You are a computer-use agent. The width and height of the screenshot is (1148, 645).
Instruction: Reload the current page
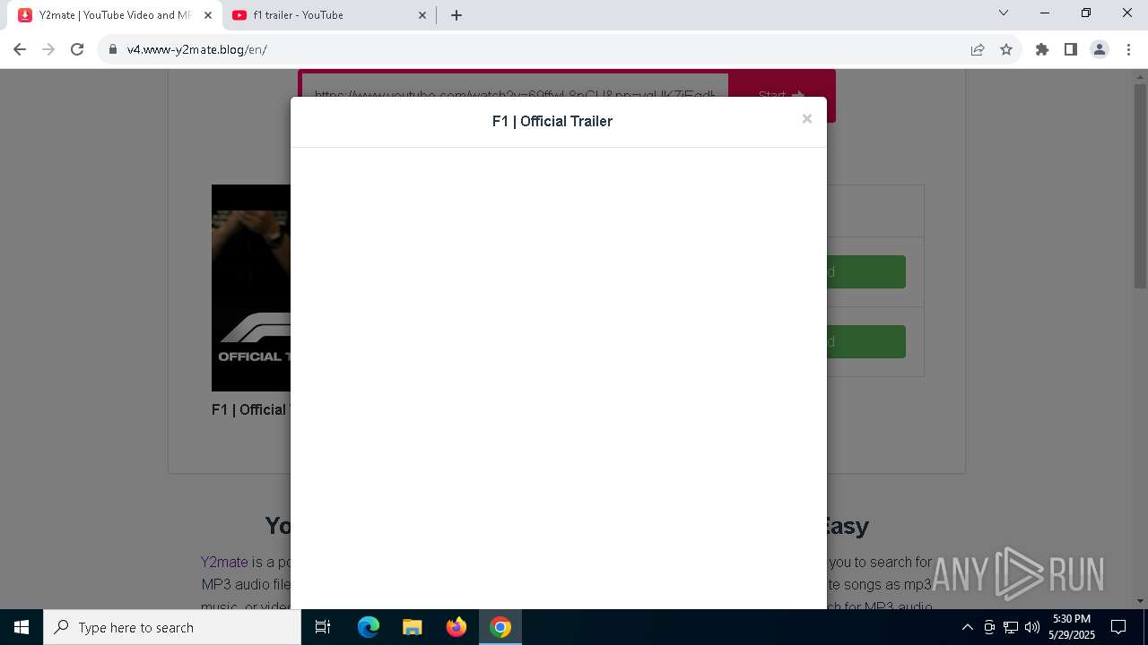[77, 49]
